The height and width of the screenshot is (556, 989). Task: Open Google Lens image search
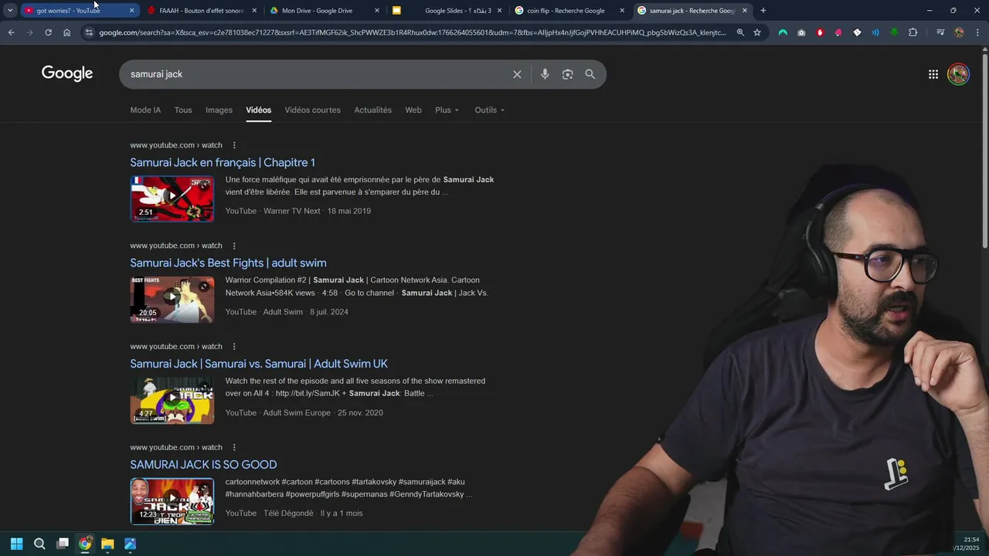coord(567,74)
